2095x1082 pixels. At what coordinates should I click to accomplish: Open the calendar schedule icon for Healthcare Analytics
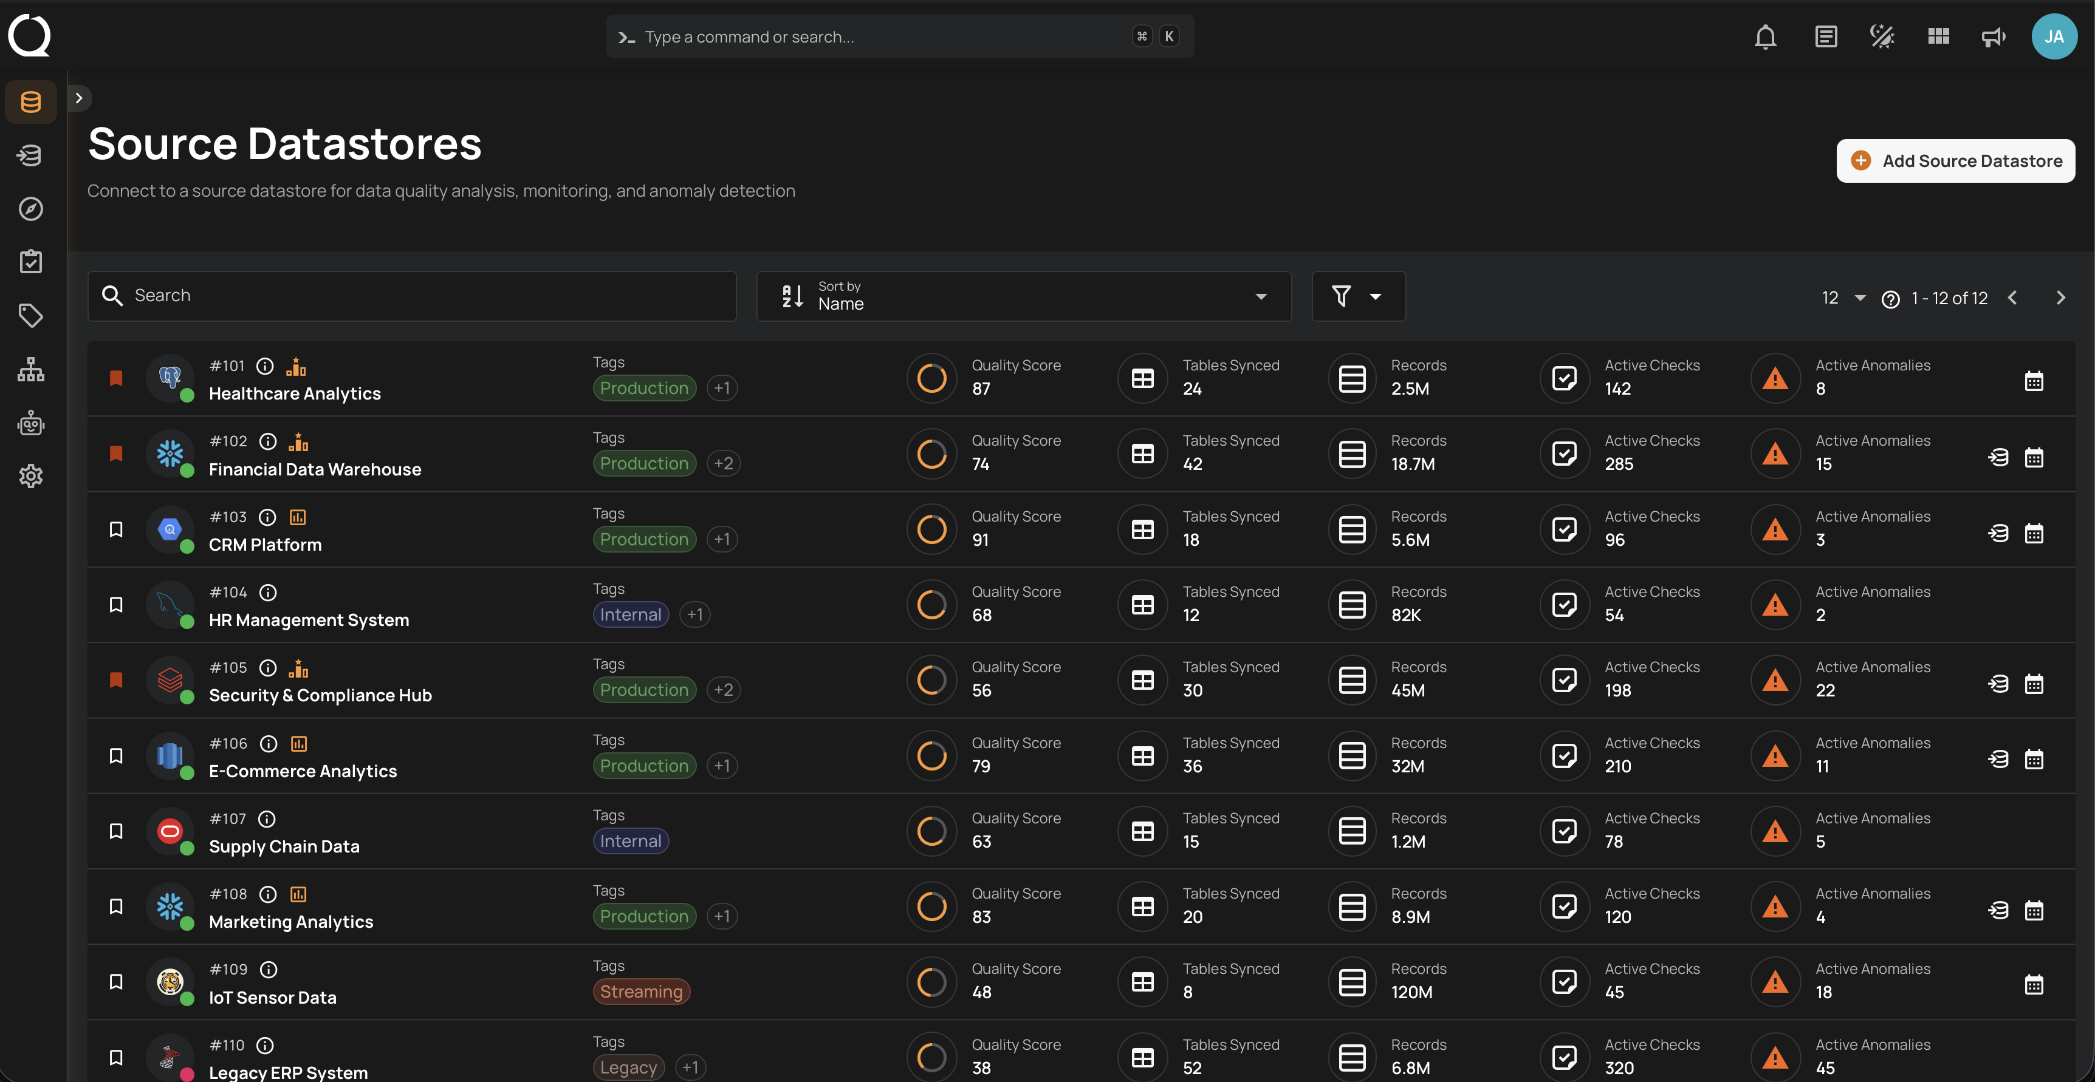click(x=2034, y=381)
